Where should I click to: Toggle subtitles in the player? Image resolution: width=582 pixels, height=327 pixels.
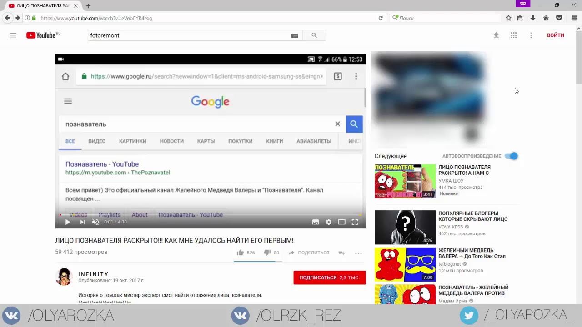pos(315,222)
